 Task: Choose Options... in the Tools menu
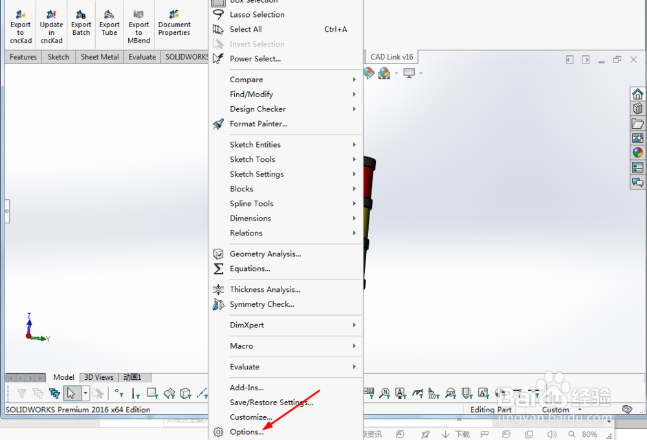(285, 432)
